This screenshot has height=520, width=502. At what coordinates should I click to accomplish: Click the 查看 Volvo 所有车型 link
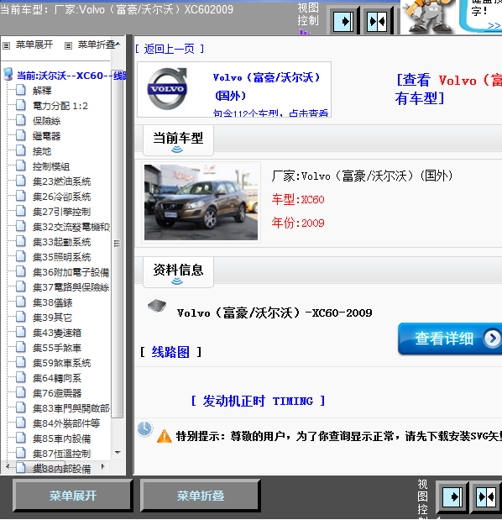click(448, 89)
